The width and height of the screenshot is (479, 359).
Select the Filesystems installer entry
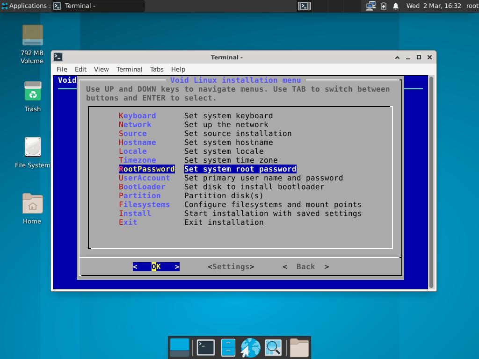(x=240, y=204)
